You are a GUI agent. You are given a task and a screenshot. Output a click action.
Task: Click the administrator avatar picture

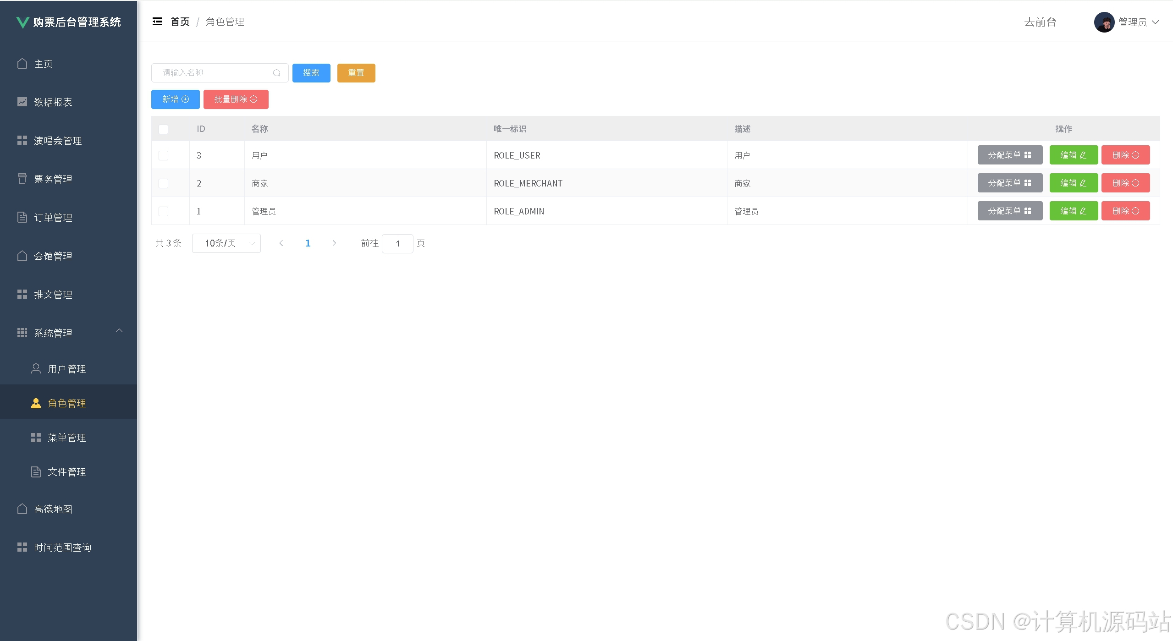pyautogui.click(x=1104, y=22)
